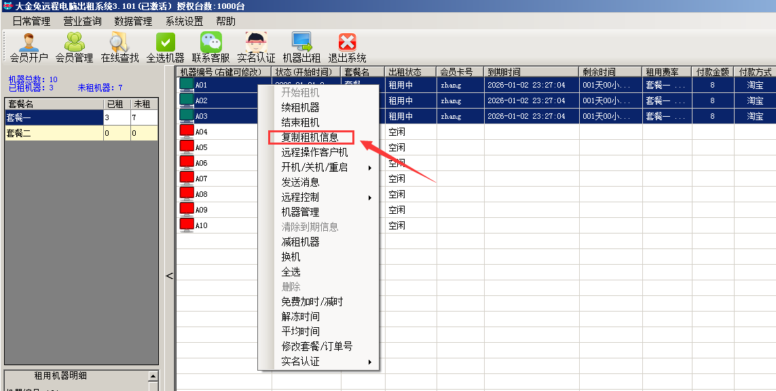Click the 机器出租 toolbar icon
776x391 pixels.
[x=301, y=43]
